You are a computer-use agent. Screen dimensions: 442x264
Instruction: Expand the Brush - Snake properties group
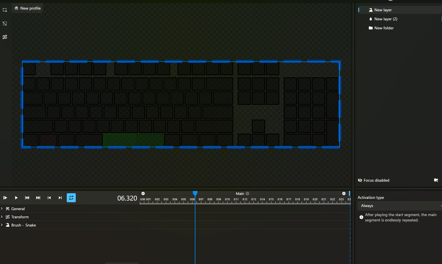point(2,225)
